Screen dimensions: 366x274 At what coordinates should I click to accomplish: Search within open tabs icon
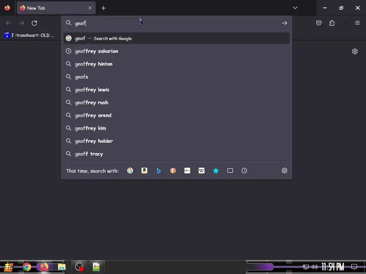(230, 171)
